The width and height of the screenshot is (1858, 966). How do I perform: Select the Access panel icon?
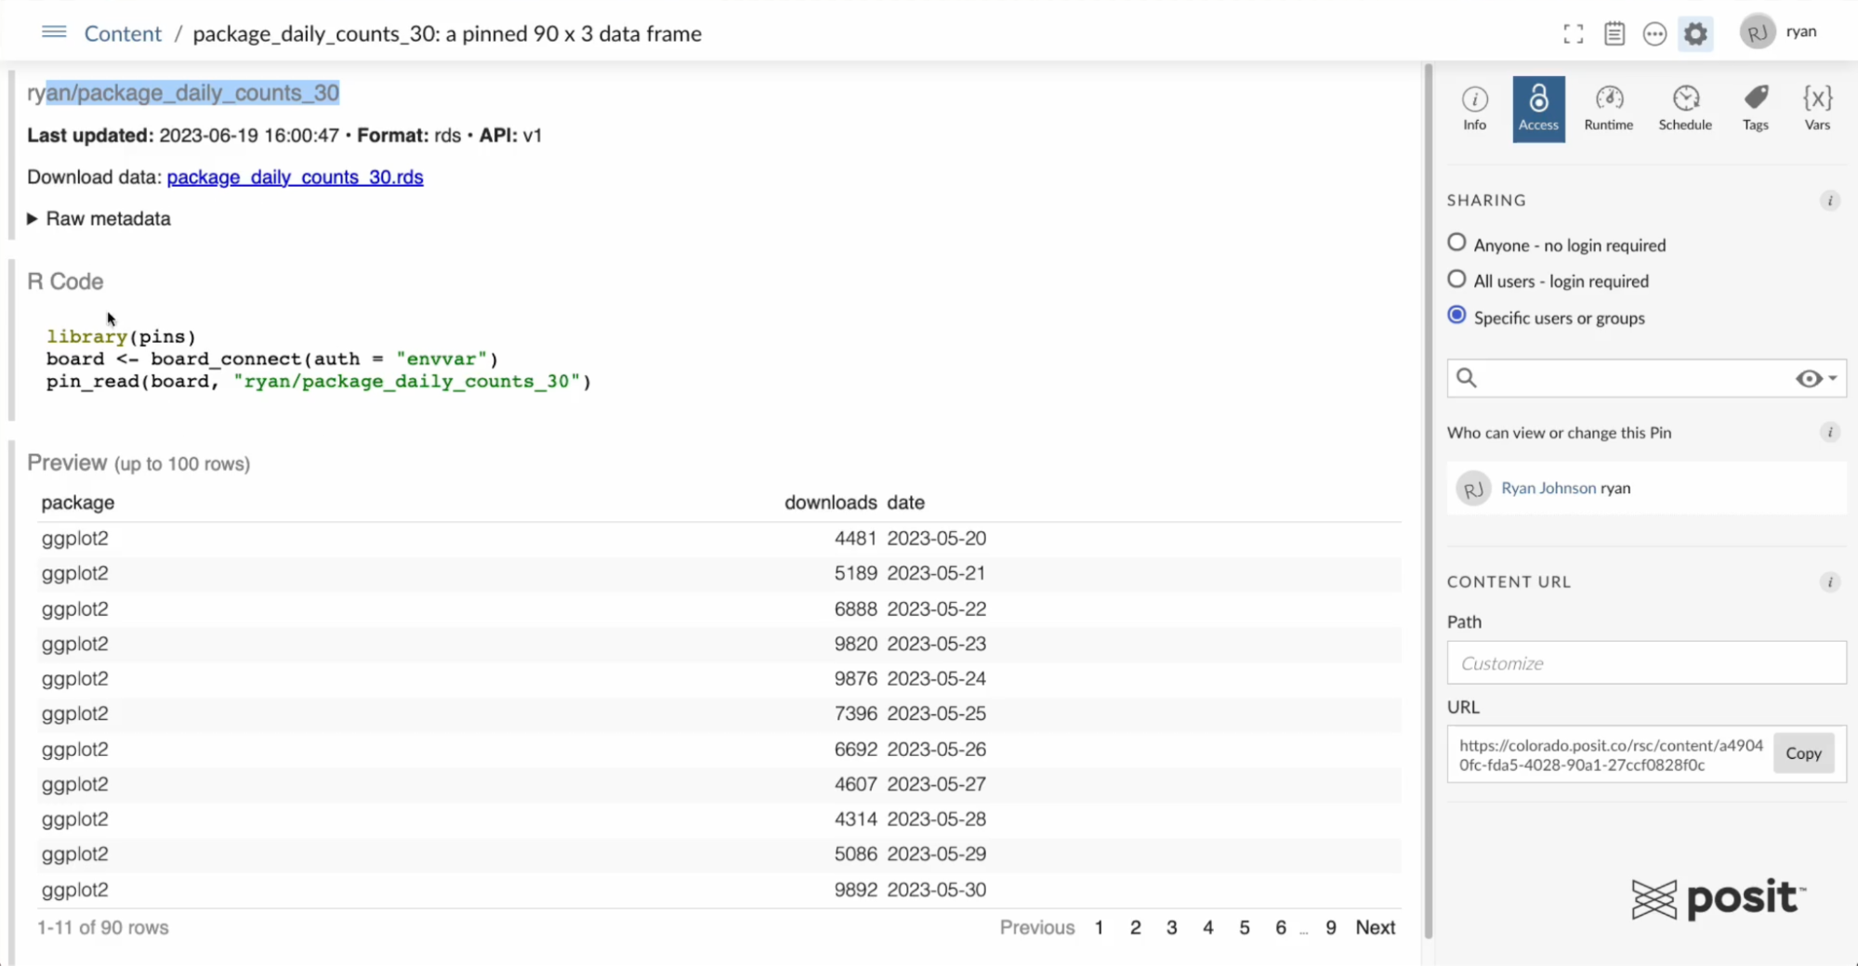pos(1538,107)
